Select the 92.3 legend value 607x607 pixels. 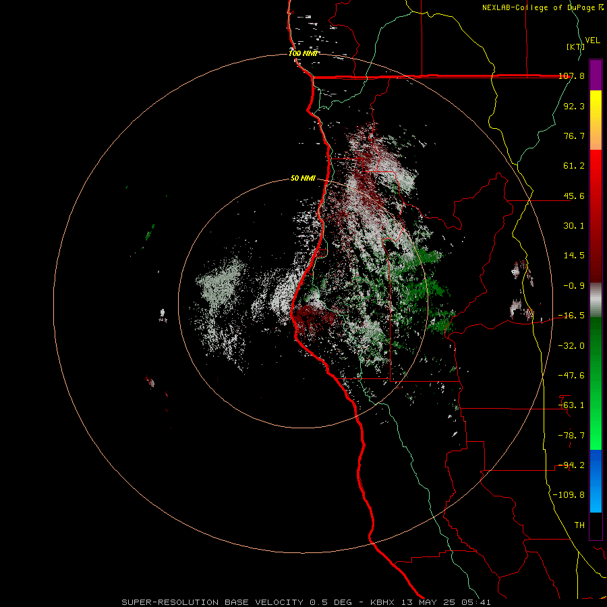coord(574,106)
